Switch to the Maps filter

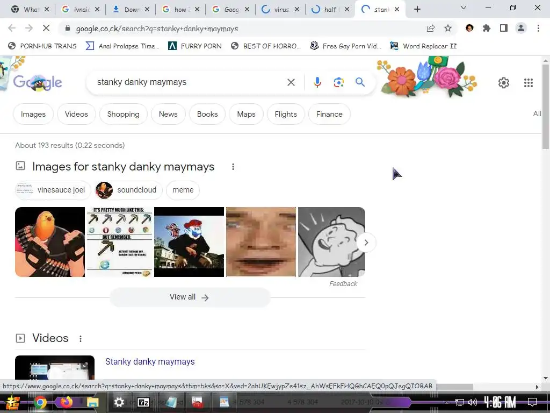pyautogui.click(x=246, y=114)
